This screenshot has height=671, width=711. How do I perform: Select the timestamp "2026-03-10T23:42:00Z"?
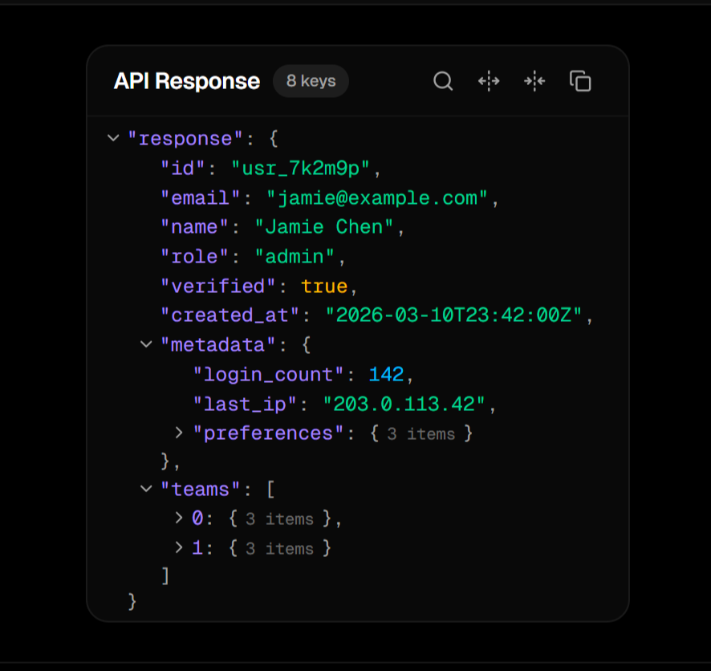point(454,315)
